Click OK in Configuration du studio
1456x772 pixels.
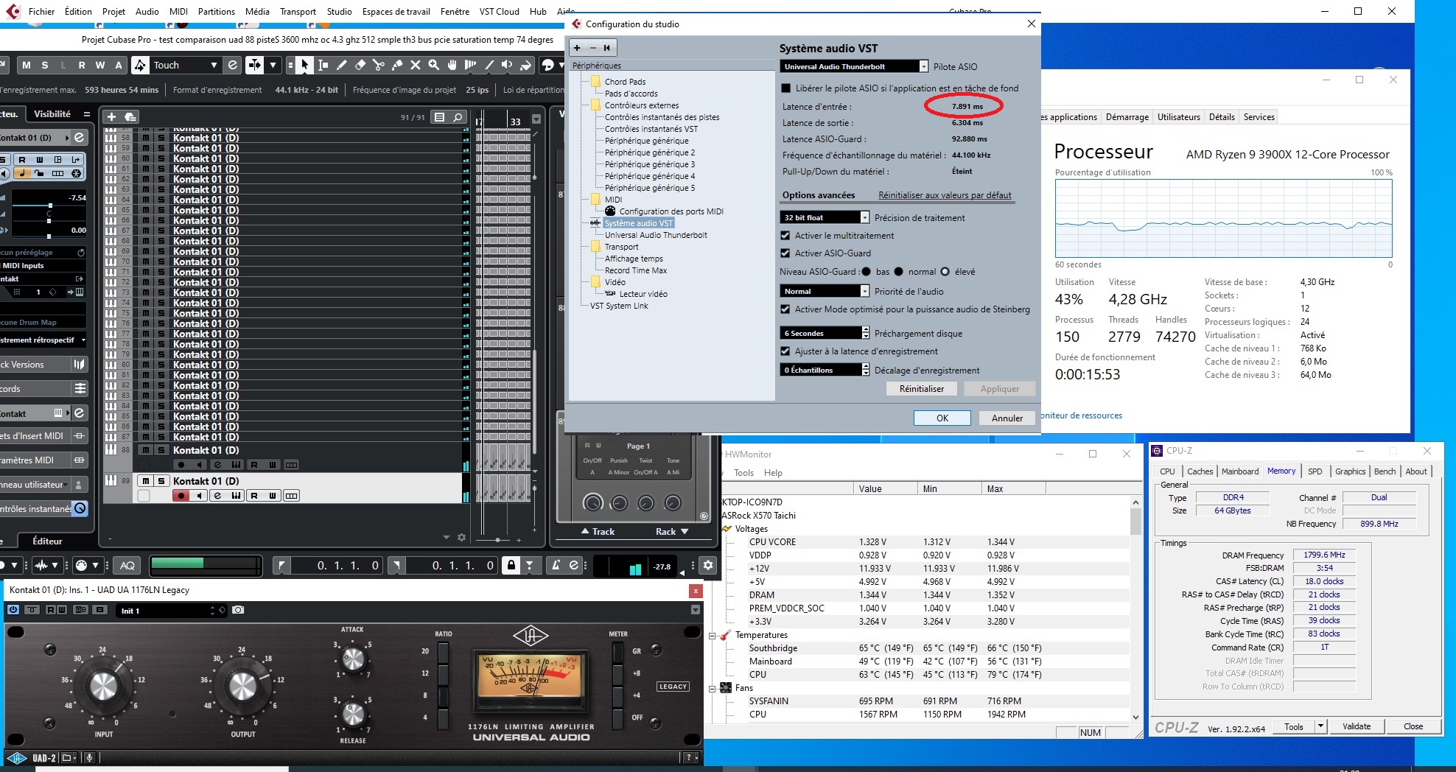point(942,418)
